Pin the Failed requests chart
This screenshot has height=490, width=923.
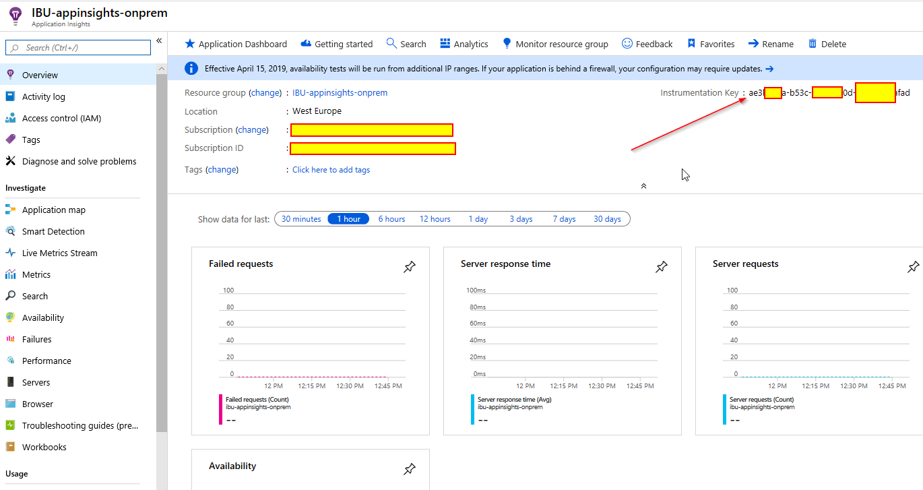tap(410, 267)
